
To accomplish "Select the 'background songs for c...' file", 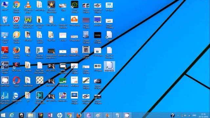I will click(x=51, y=54).
